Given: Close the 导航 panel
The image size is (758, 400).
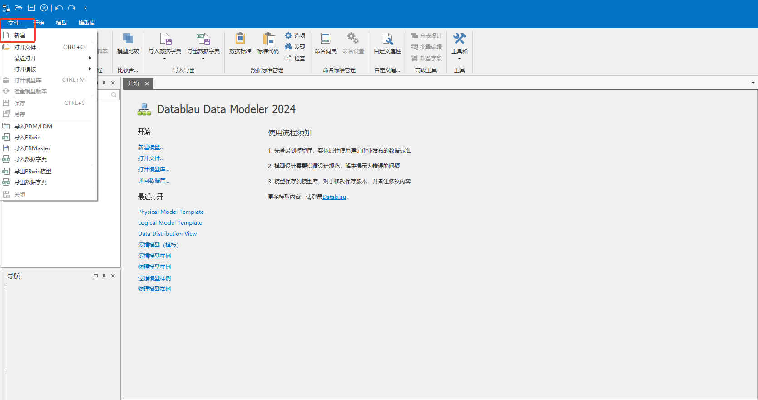Looking at the screenshot, I should pos(113,276).
